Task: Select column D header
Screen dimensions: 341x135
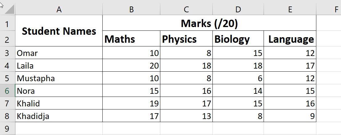Action: point(238,10)
